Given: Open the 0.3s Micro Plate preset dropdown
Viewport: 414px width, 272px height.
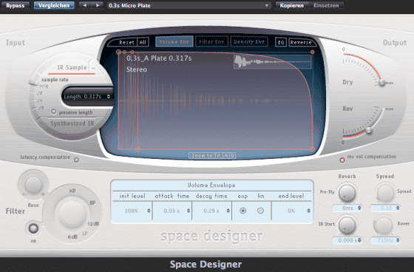Looking at the screenshot, I should tap(189, 6).
